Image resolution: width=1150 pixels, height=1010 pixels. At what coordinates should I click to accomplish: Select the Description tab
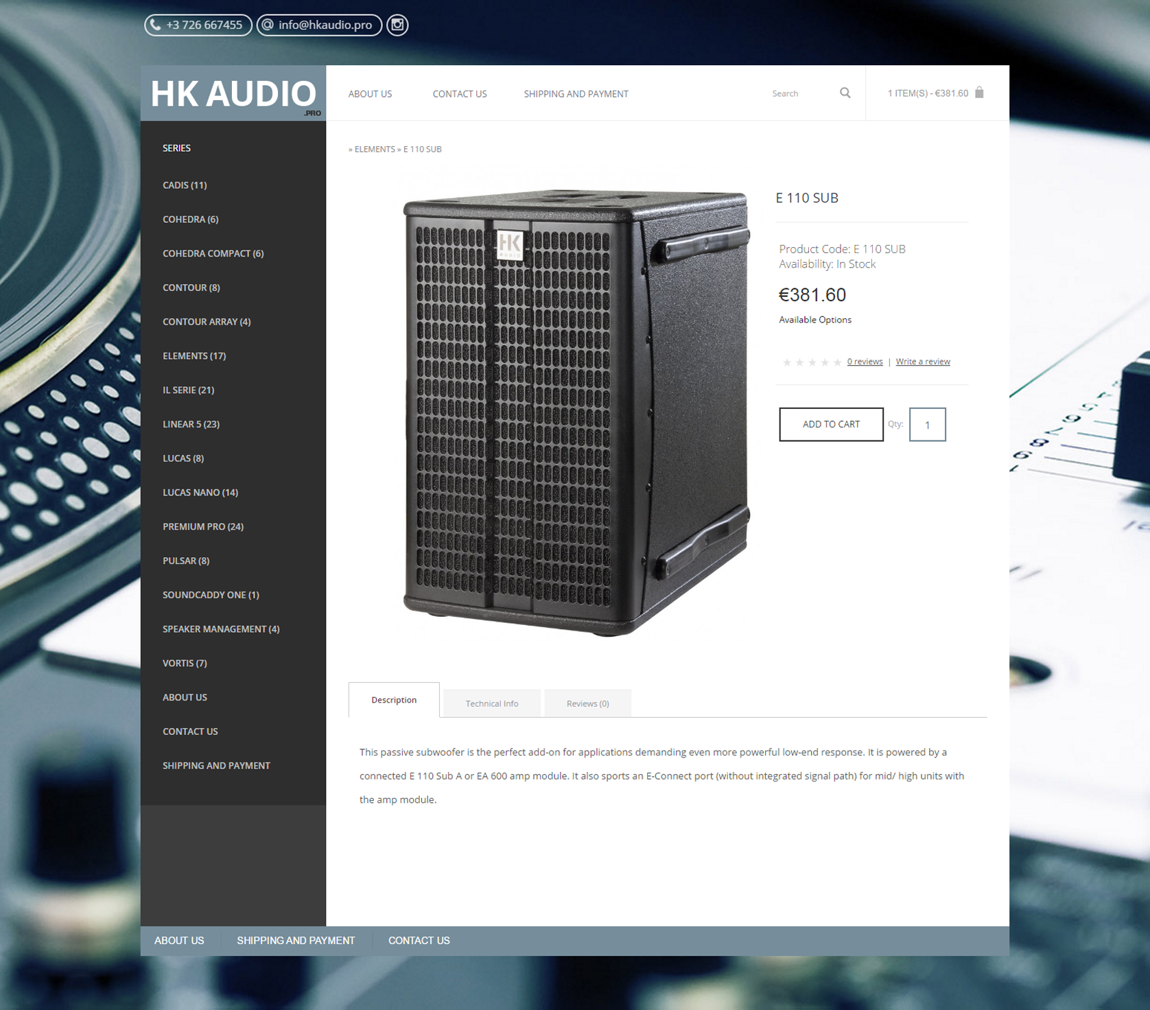394,700
